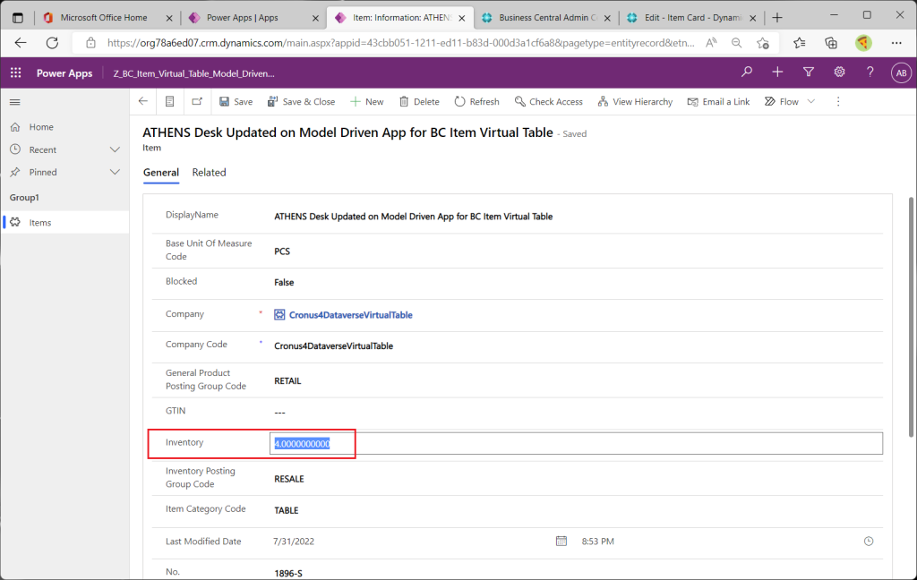Switch to the General tab
The width and height of the screenshot is (917, 580).
point(161,173)
